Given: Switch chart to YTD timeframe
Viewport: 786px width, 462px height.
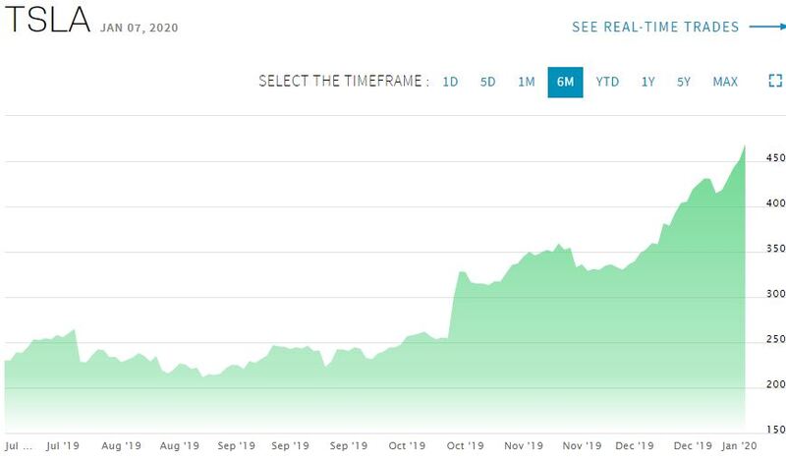Looking at the screenshot, I should coord(607,82).
